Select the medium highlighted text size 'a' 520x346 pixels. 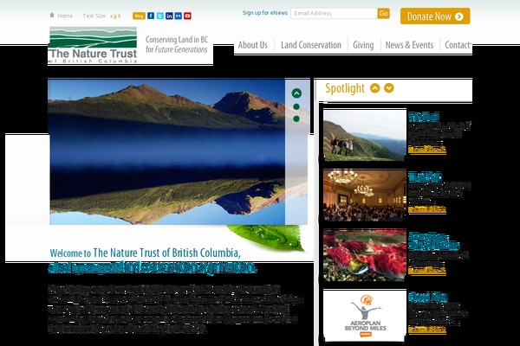point(115,16)
